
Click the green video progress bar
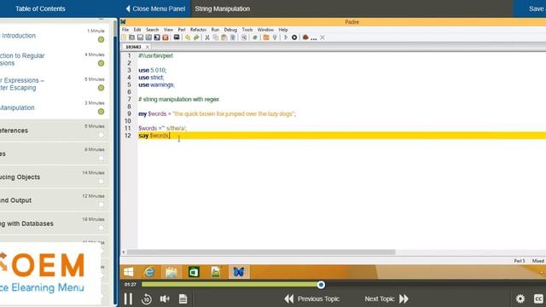pos(229,285)
